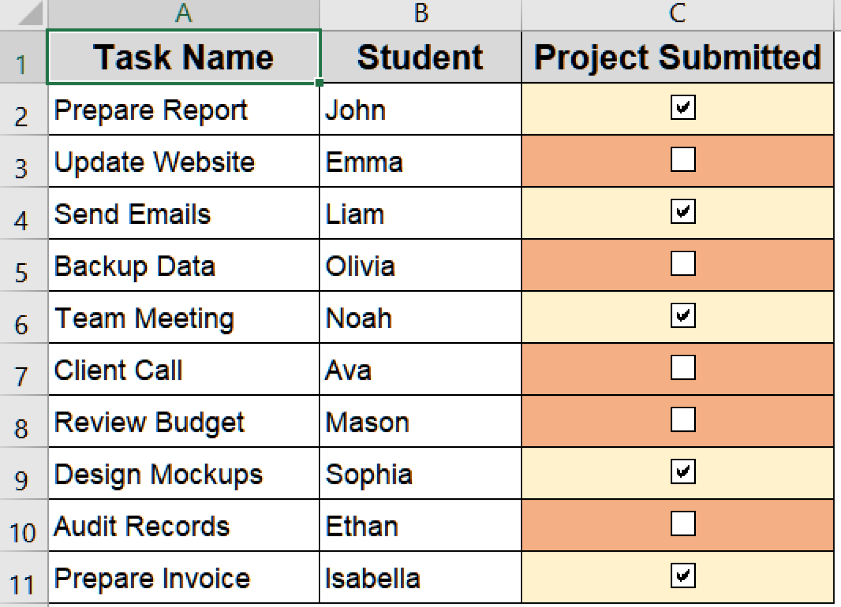This screenshot has width=841, height=607.
Task: Click the Select All corner triangle
Action: pyautogui.click(x=31, y=14)
